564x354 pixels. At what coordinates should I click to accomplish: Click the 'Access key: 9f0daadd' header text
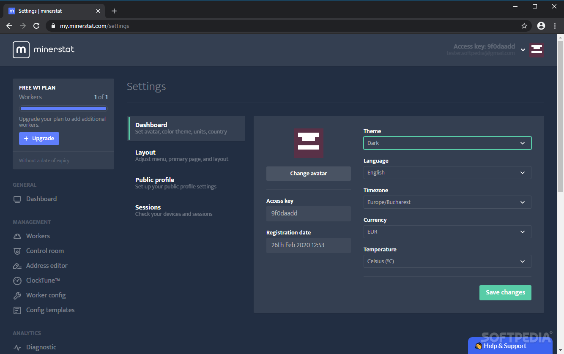coord(484,46)
